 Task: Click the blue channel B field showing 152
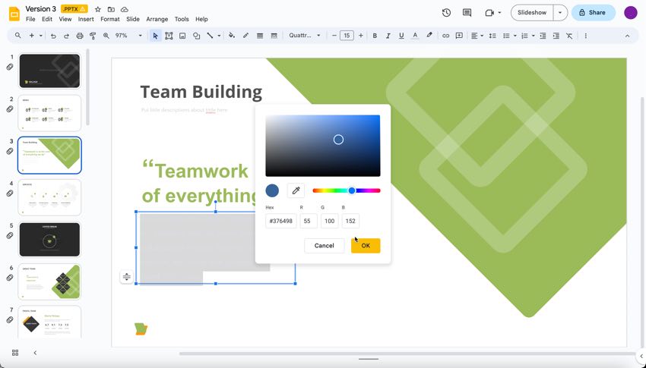click(350, 221)
